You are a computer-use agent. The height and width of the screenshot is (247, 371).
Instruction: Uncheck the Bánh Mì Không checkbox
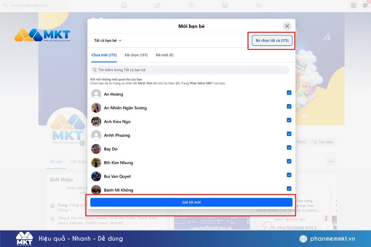click(x=289, y=189)
